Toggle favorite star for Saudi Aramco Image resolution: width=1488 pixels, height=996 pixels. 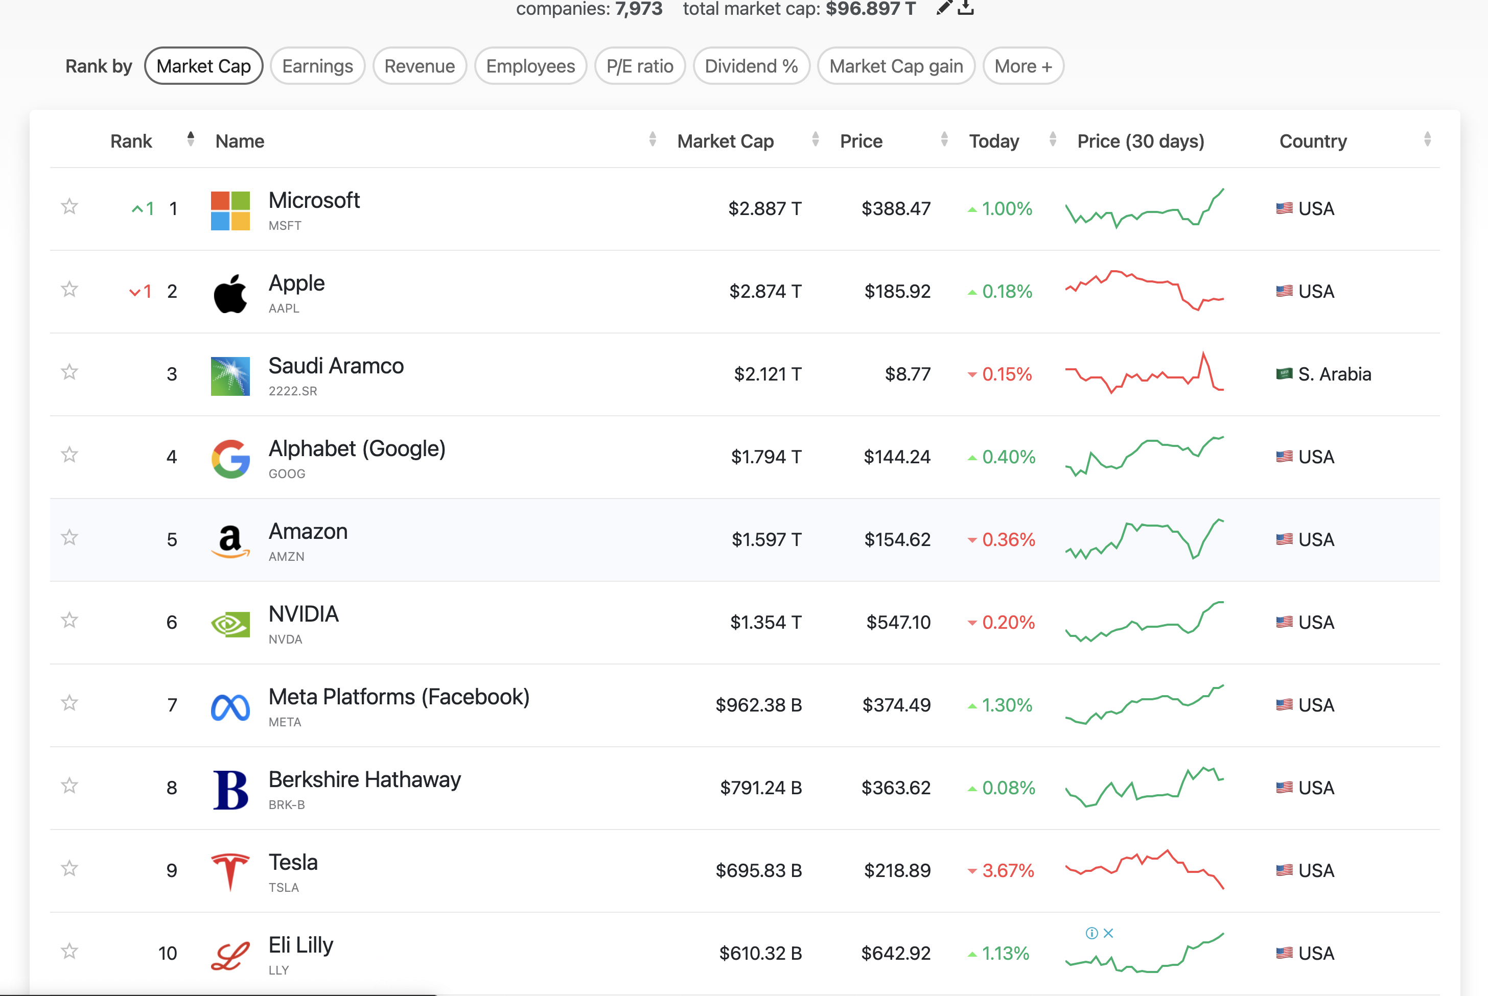[x=69, y=372]
